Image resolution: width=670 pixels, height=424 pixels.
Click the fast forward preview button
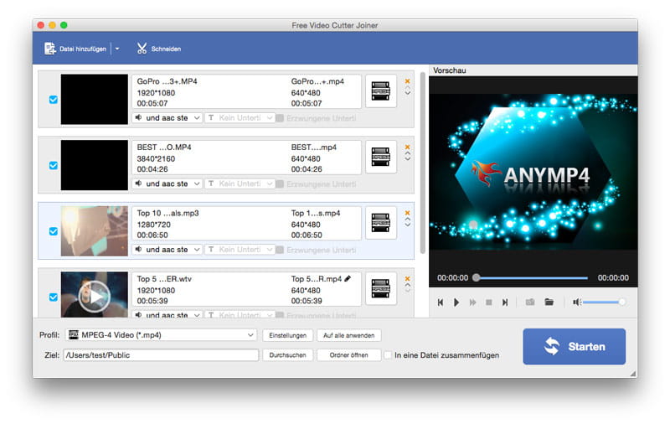472,302
